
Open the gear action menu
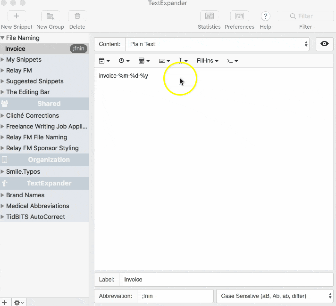19,303
